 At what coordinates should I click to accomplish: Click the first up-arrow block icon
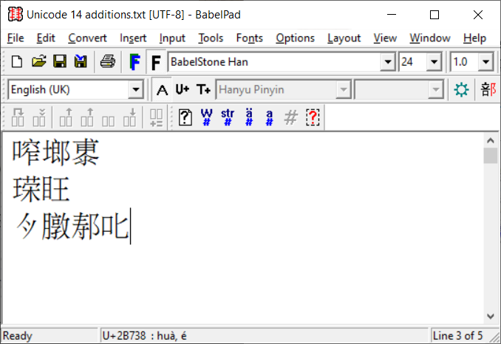coord(66,117)
